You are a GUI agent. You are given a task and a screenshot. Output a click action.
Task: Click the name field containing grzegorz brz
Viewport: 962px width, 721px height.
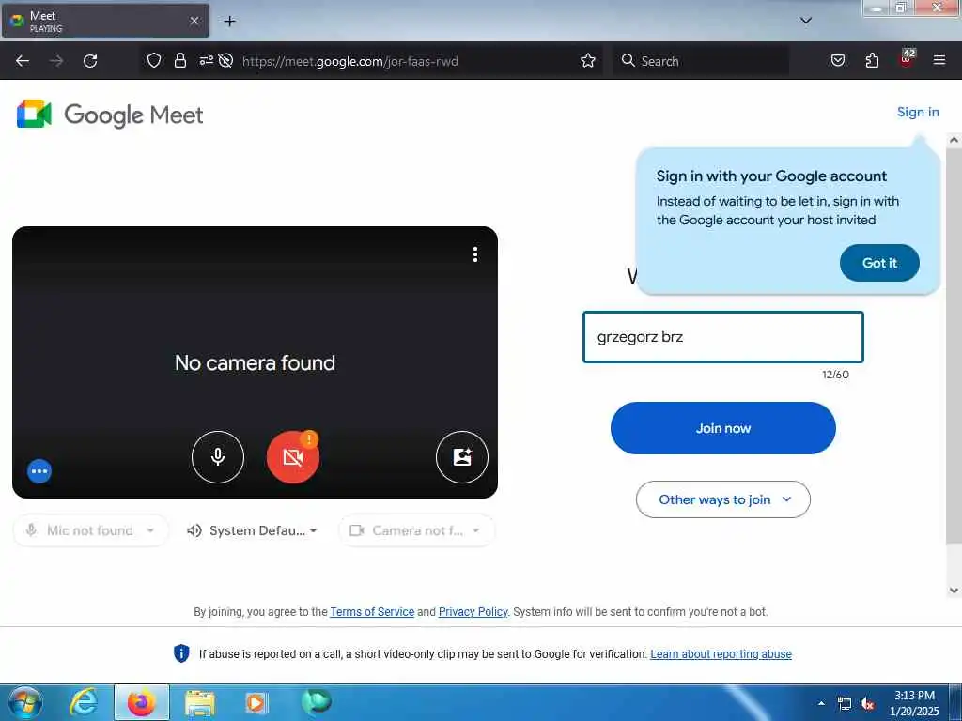click(722, 337)
